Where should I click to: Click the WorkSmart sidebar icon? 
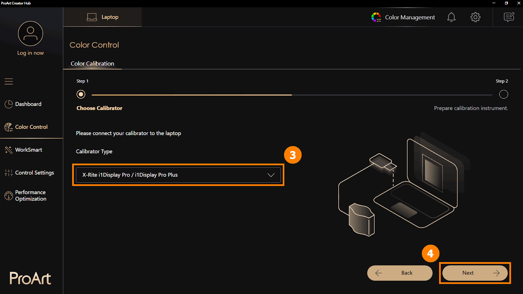pyautogui.click(x=8, y=150)
